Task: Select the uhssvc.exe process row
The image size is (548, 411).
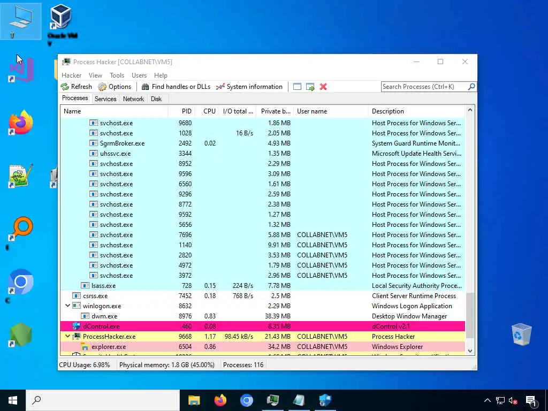Action: [x=262, y=154]
